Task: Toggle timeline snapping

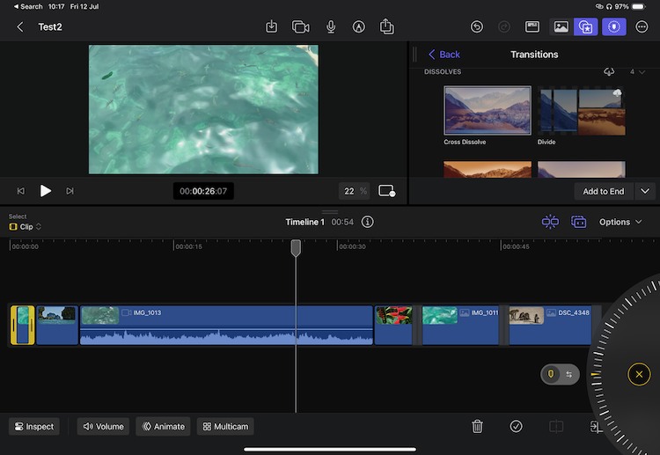Action: click(x=550, y=222)
